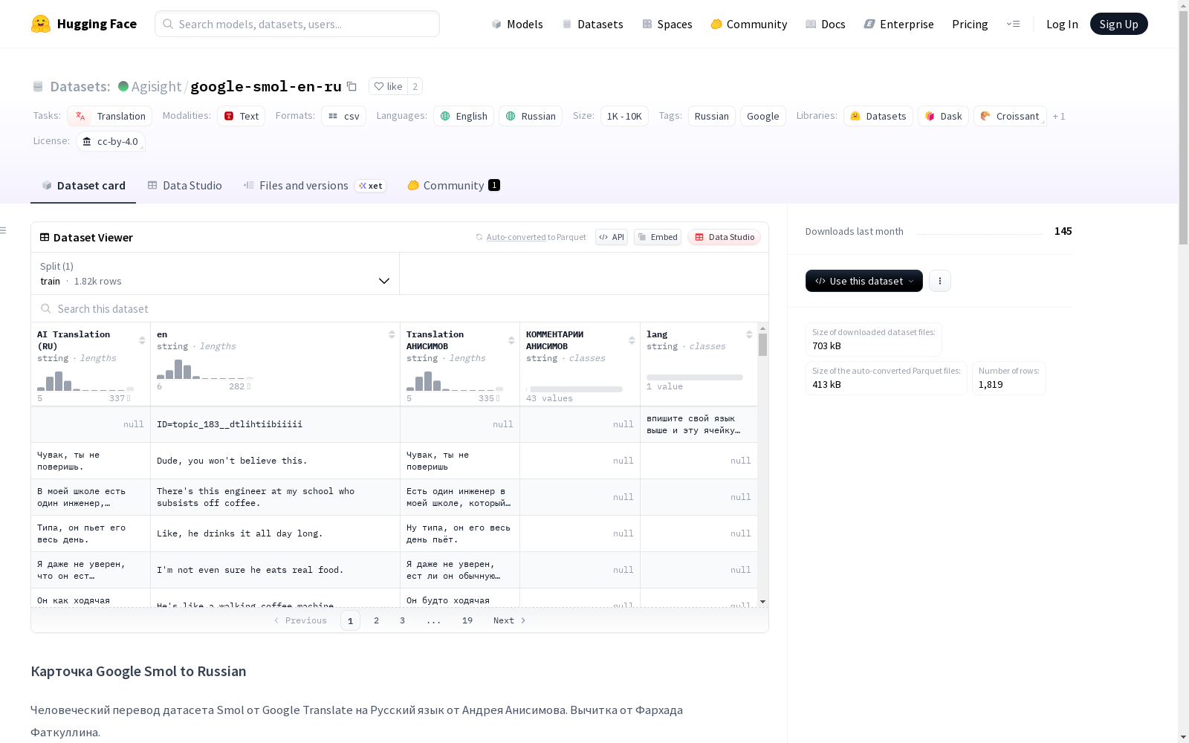The image size is (1189, 743).
Task: Click the like count 2
Action: click(x=415, y=86)
